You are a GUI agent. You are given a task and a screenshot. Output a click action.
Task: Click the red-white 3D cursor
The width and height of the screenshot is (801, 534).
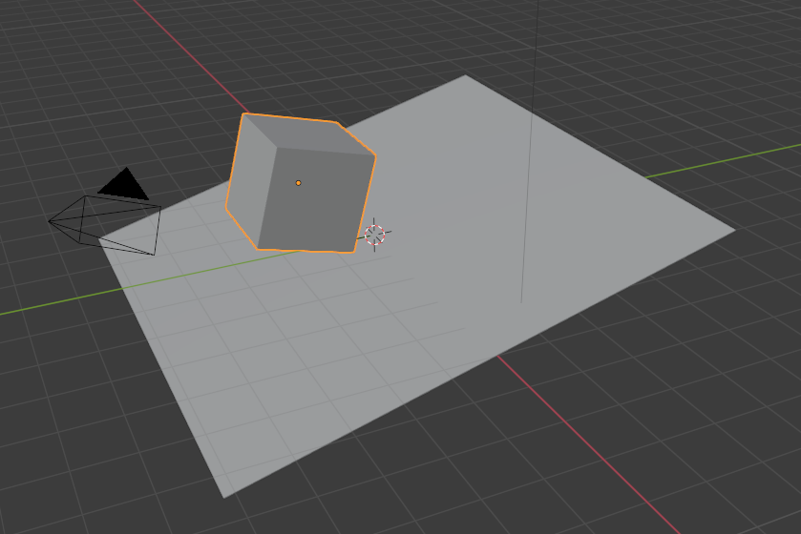coord(375,235)
